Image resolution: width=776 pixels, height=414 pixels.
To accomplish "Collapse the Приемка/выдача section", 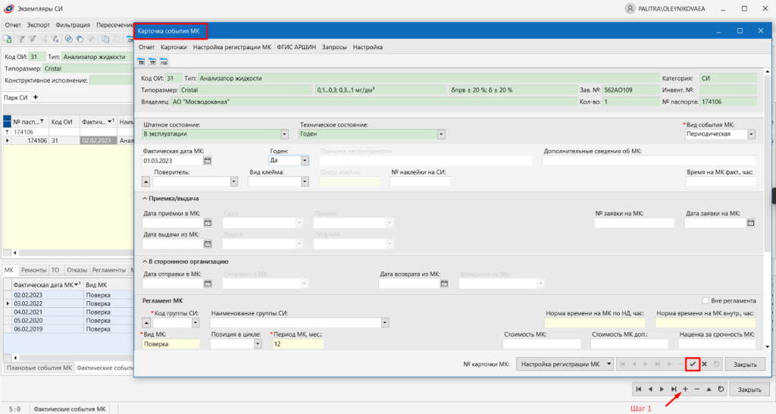I will (145, 199).
